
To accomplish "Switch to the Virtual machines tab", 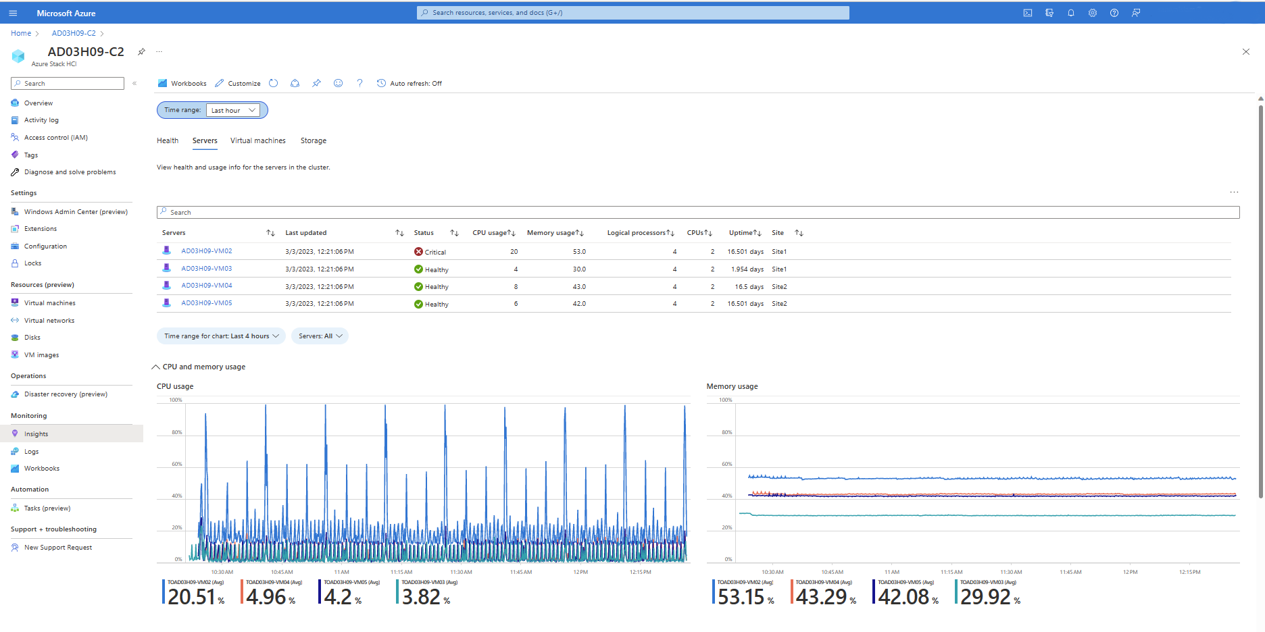I will coord(257,140).
